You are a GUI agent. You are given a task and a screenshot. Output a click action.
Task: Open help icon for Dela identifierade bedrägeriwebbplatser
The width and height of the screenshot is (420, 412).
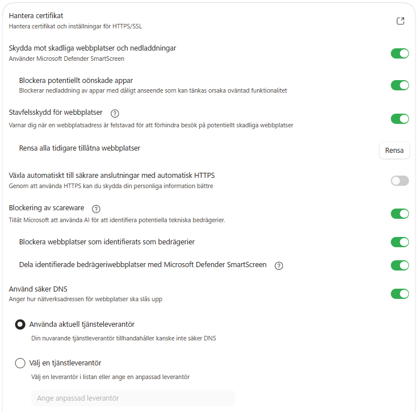tap(279, 265)
